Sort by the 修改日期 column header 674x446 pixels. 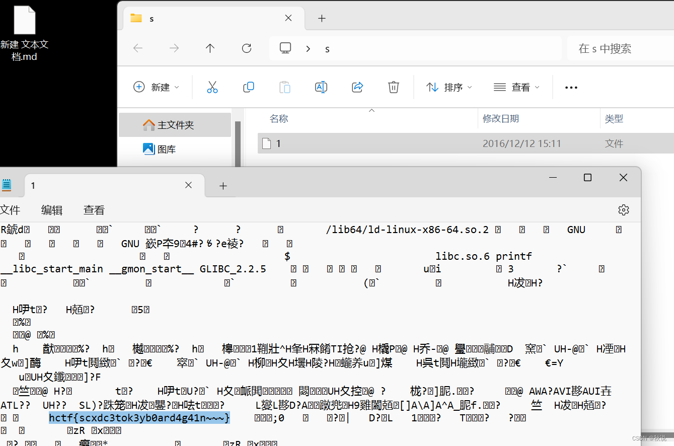pos(500,119)
